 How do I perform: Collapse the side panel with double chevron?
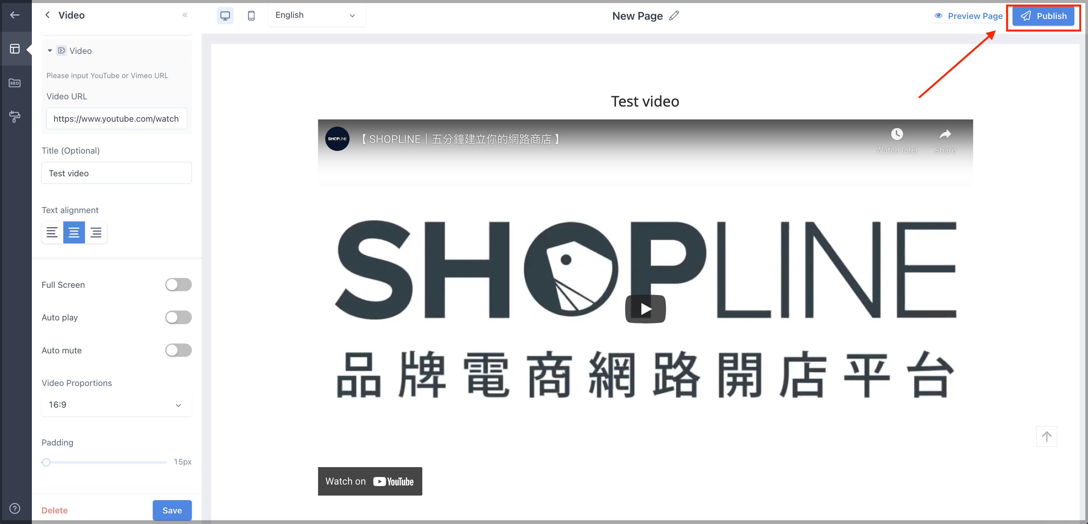[185, 15]
